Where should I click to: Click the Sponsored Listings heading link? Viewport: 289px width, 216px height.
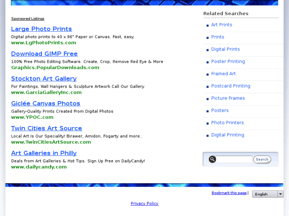coord(28,19)
